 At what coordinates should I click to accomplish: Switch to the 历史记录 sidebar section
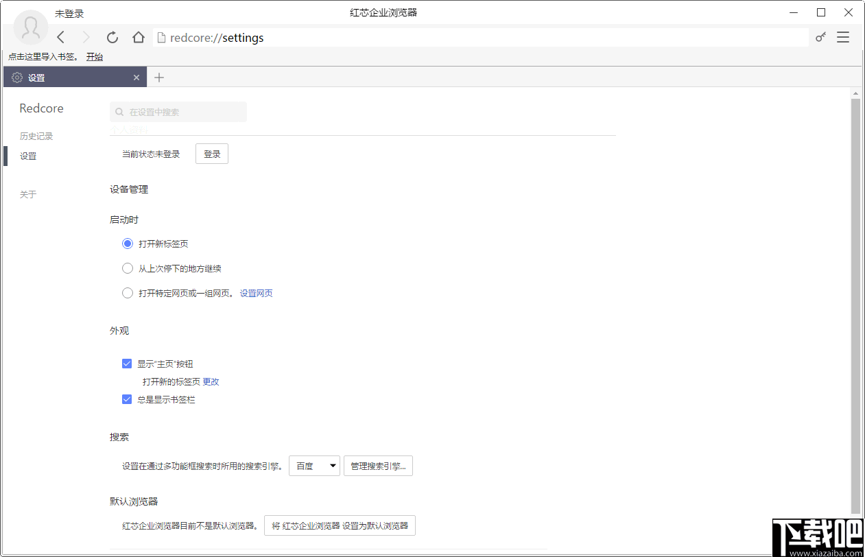(36, 135)
